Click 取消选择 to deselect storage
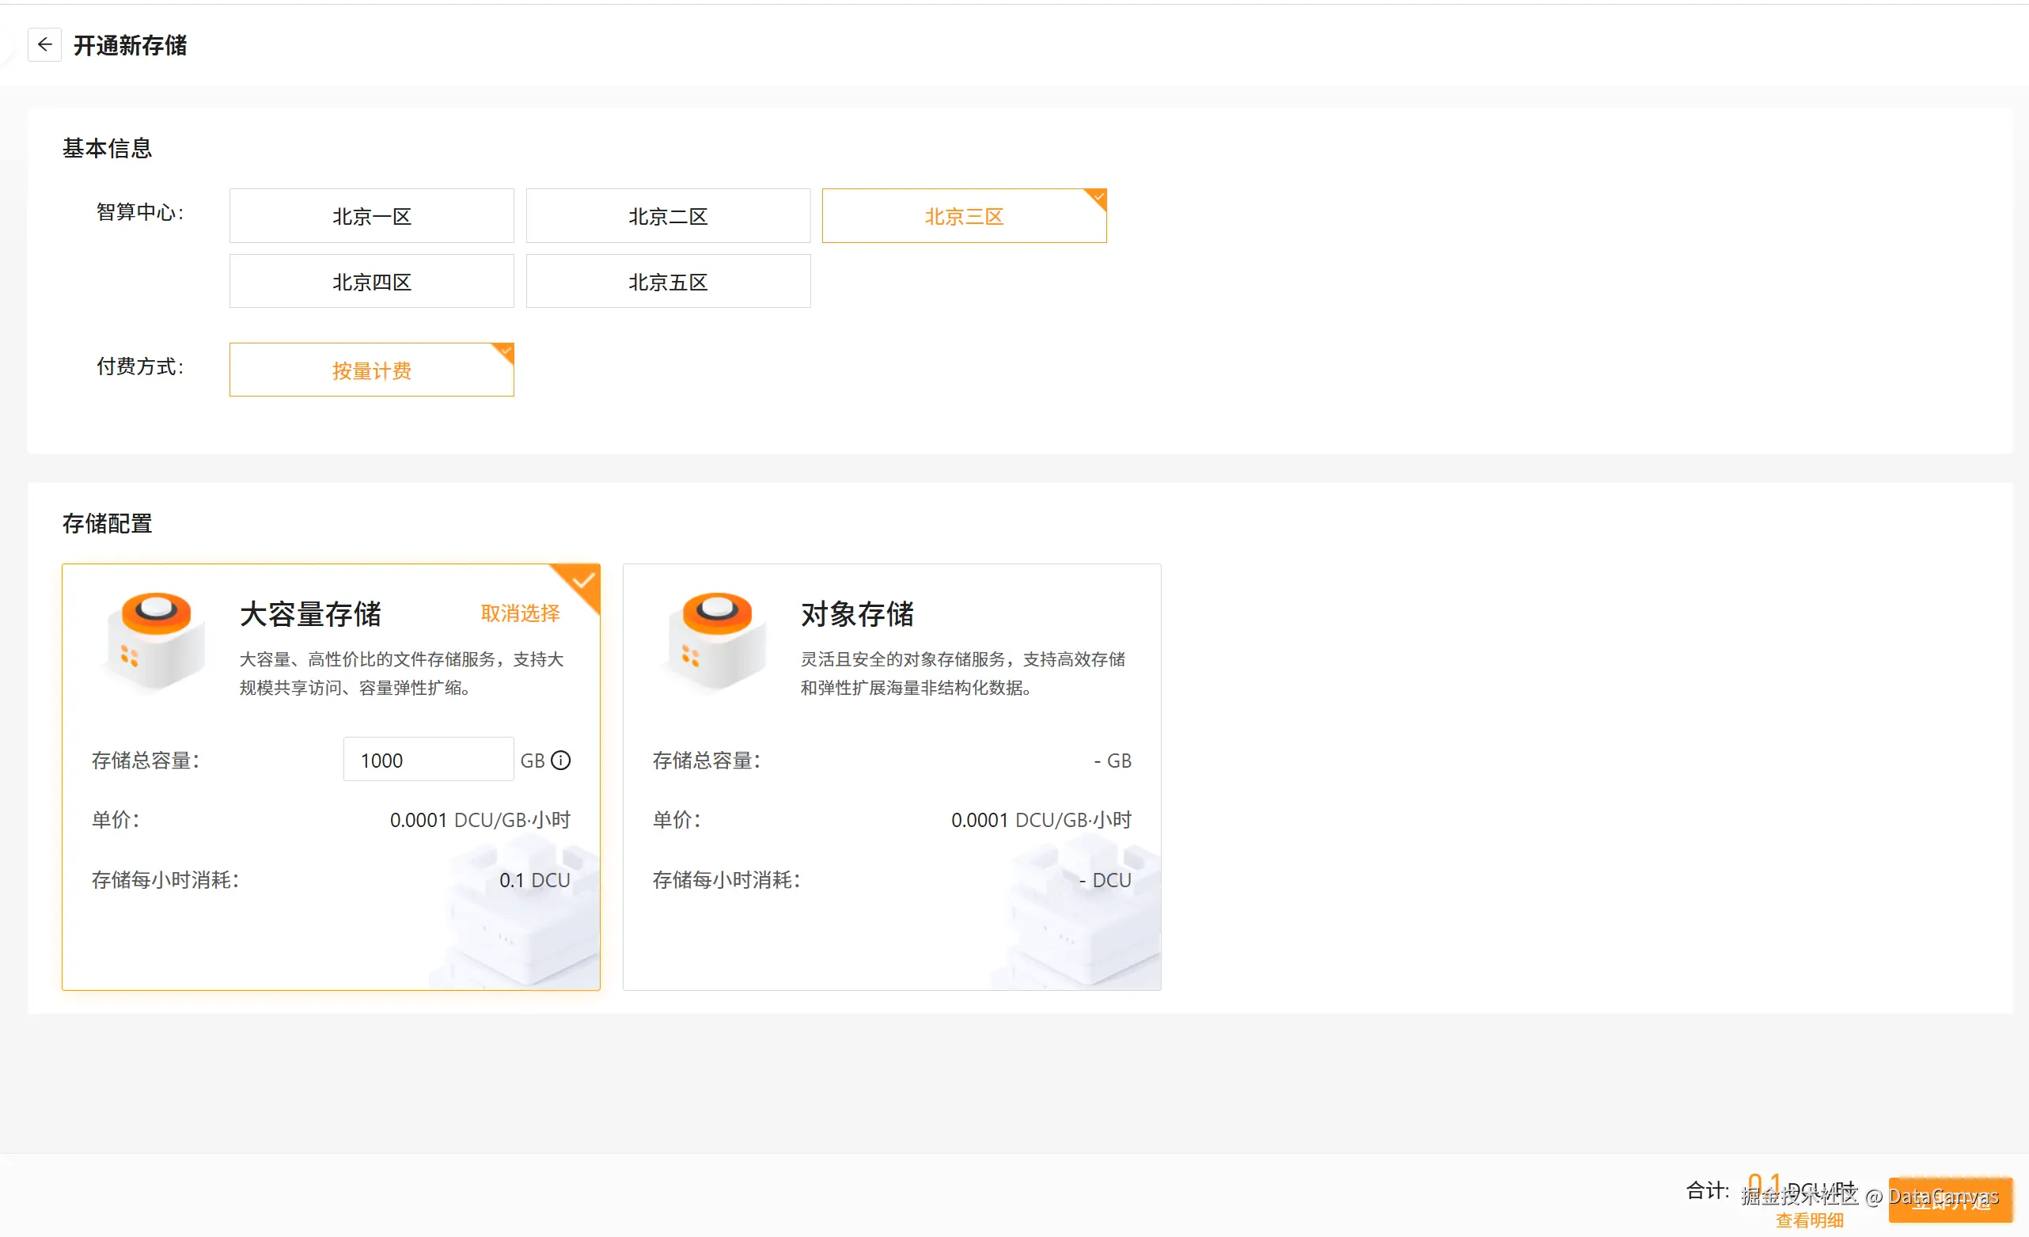The image size is (2029, 1237). tap(520, 613)
